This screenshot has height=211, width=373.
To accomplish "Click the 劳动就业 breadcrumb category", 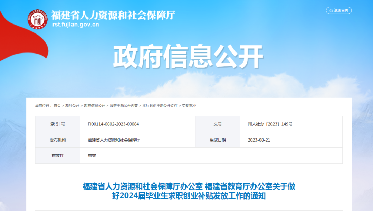I will point(190,106).
